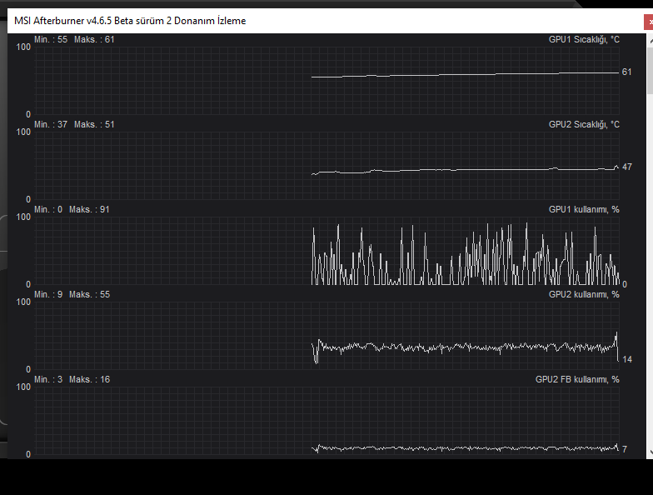This screenshot has height=495, width=653.
Task: Click the GPU2 temperature graph line
Action: pos(465,170)
